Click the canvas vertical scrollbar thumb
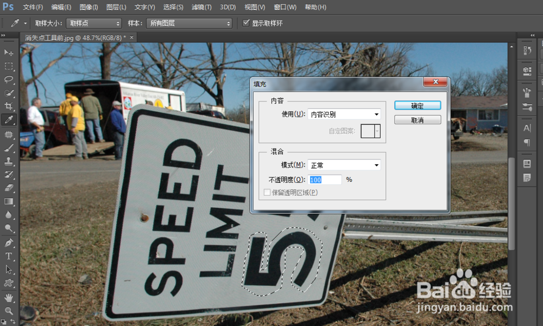 pos(512,203)
